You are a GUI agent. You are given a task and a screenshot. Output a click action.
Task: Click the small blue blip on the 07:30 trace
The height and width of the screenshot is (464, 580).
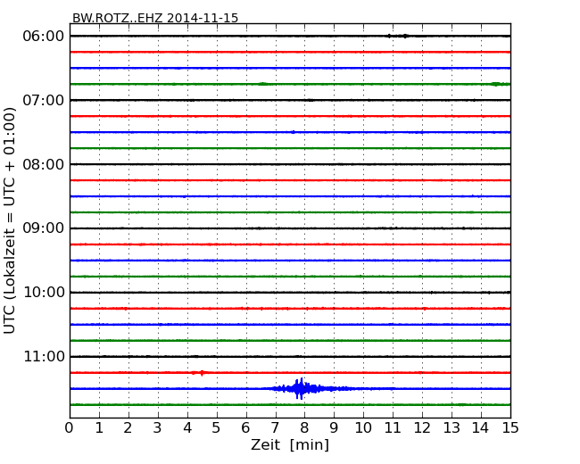coord(293,132)
